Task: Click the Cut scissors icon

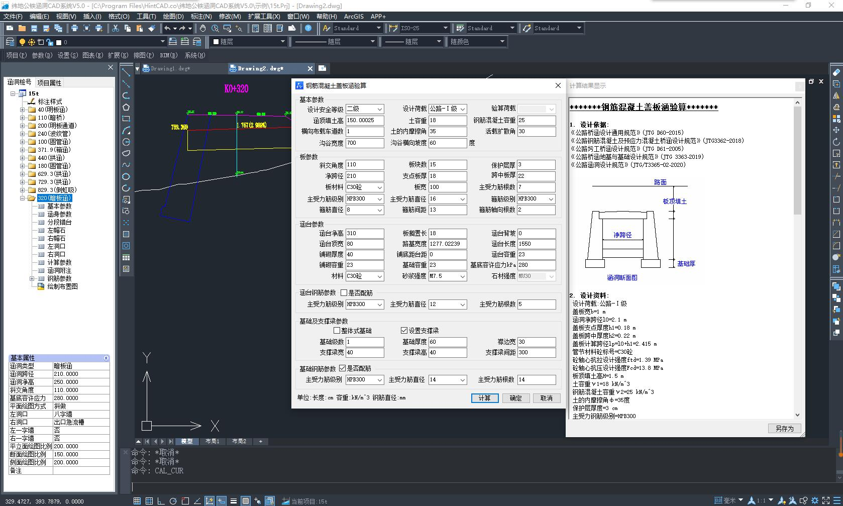Action: tap(115, 28)
